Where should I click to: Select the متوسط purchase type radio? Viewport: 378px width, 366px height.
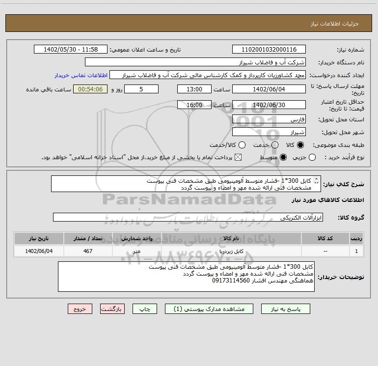pyautogui.click(x=283, y=157)
